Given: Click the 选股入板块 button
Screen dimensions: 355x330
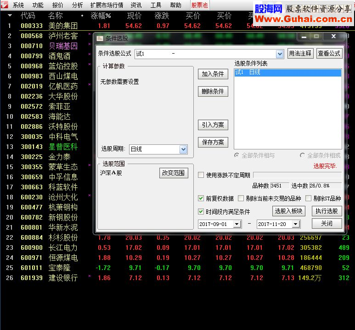Looking at the screenshot, I should coord(289,211).
